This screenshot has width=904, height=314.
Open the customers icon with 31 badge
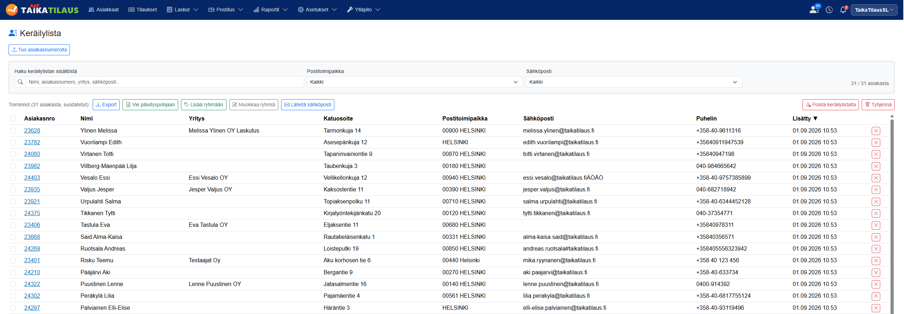coord(814,10)
